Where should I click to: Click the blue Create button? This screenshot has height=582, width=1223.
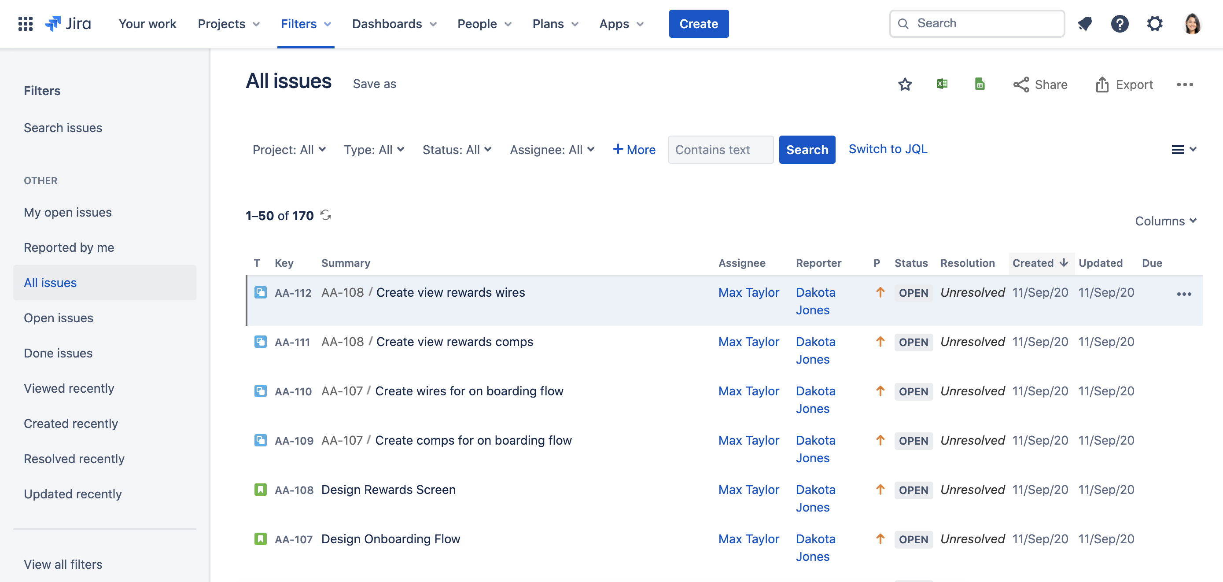tap(698, 24)
